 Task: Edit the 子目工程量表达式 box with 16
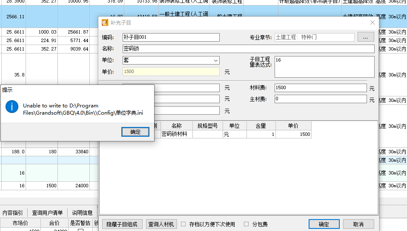coord(324,67)
